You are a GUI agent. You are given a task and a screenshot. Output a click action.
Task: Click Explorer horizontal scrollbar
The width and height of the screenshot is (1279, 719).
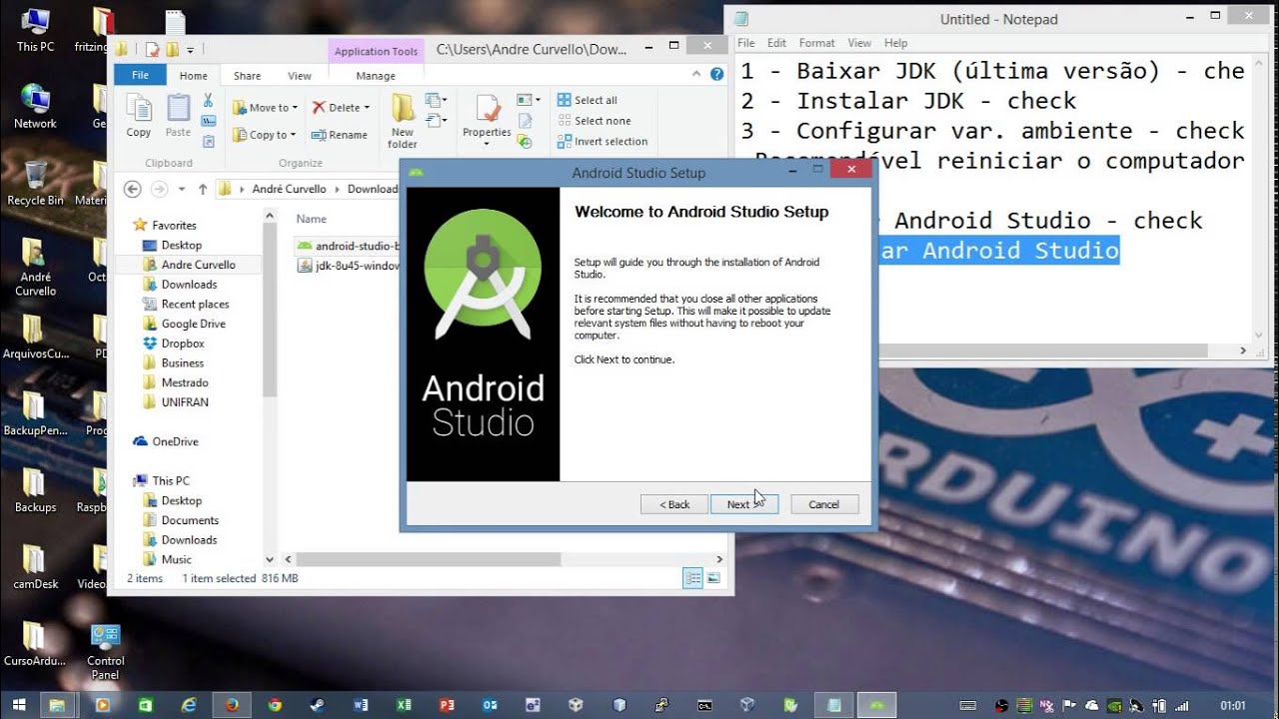(428, 560)
